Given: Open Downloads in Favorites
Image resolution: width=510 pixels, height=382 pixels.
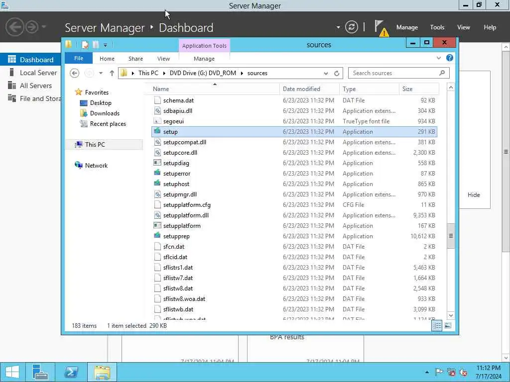Looking at the screenshot, I should [x=105, y=113].
